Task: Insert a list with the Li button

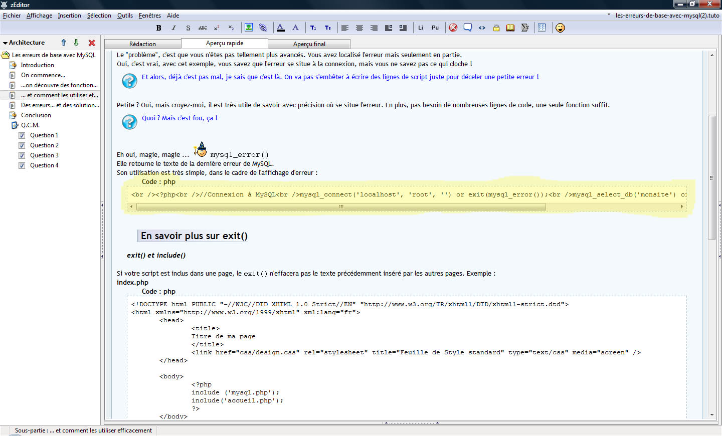Action: click(x=421, y=28)
